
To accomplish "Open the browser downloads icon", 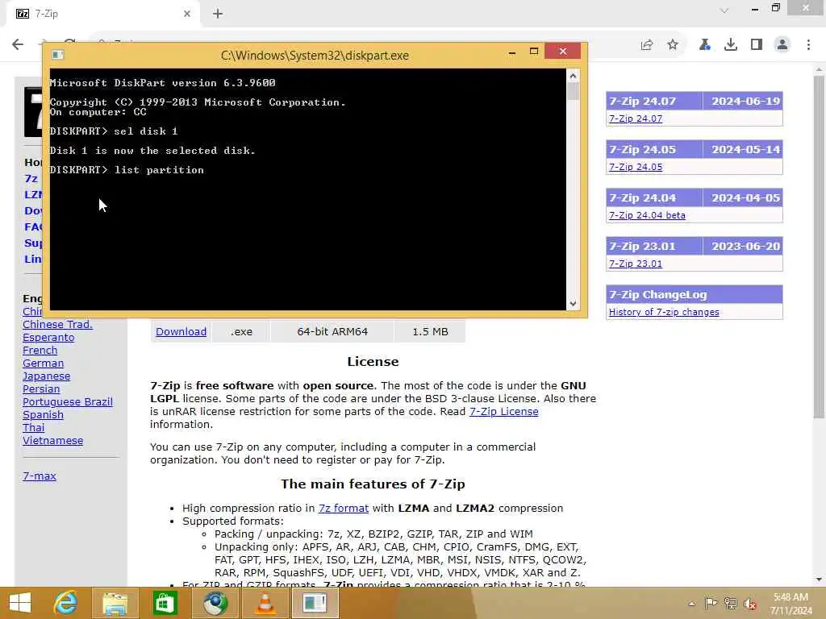I will [731, 45].
